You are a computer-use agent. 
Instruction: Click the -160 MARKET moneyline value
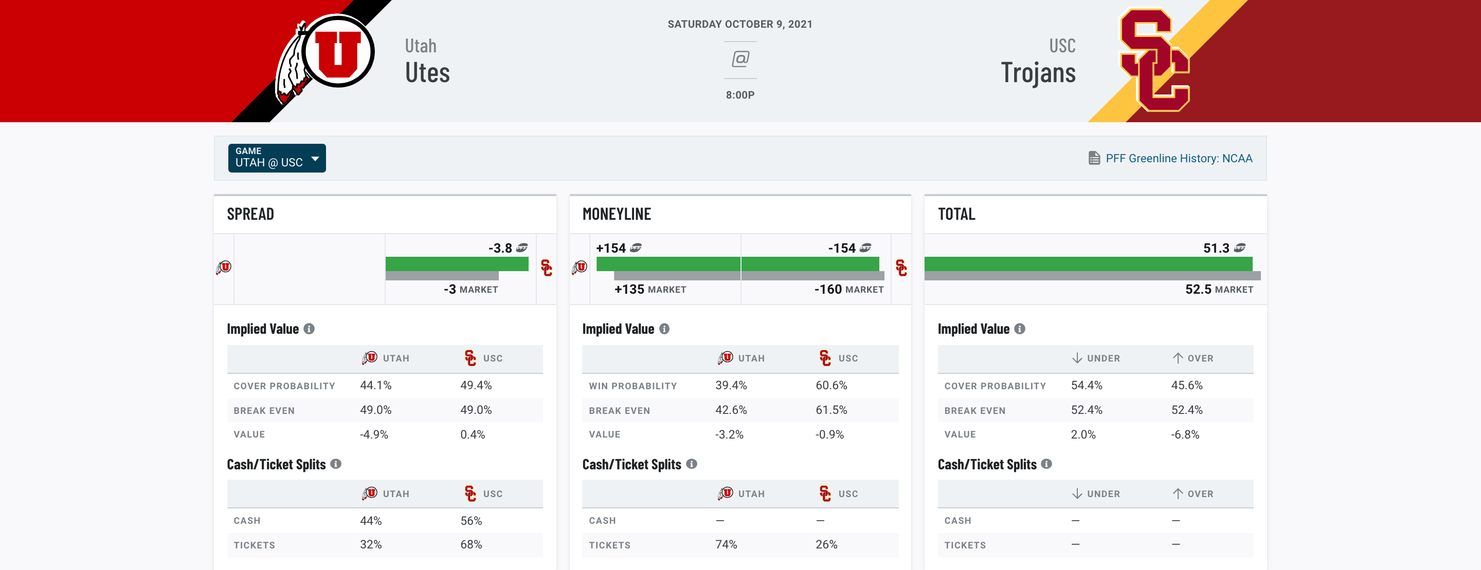click(849, 289)
